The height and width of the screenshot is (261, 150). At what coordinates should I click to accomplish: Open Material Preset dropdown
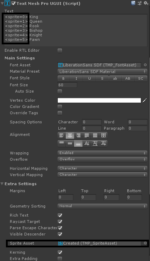pos(102,72)
